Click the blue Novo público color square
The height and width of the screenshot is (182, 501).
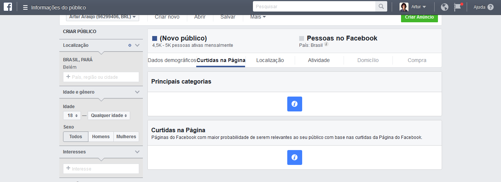[x=155, y=38]
